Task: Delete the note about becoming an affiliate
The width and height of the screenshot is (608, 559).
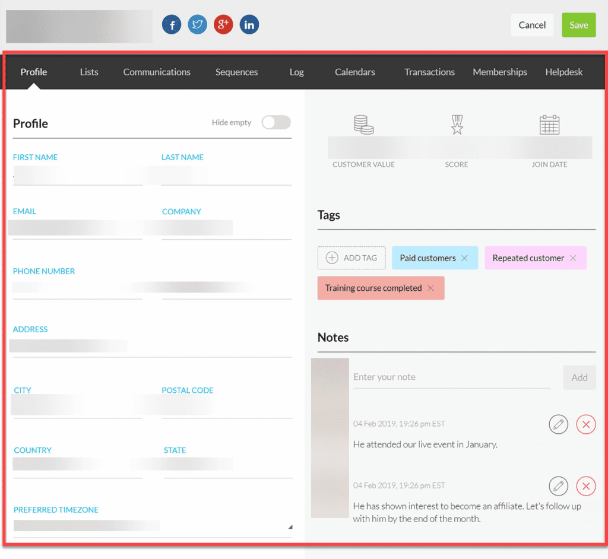Action: click(x=586, y=486)
